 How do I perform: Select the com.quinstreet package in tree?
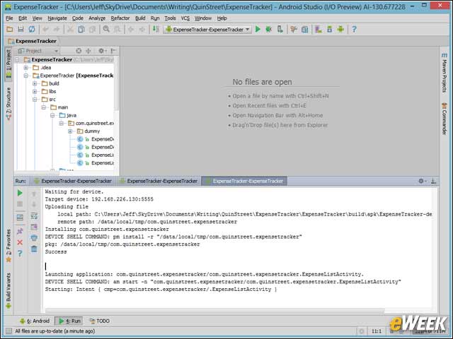coord(91,124)
